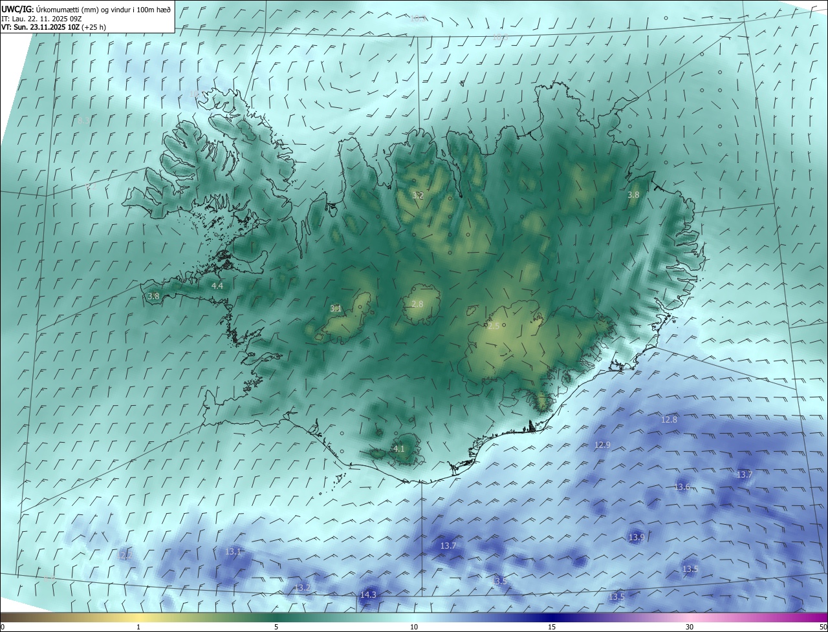Click the 4.1 value near the south coast
This screenshot has width=828, height=632.
399,448
